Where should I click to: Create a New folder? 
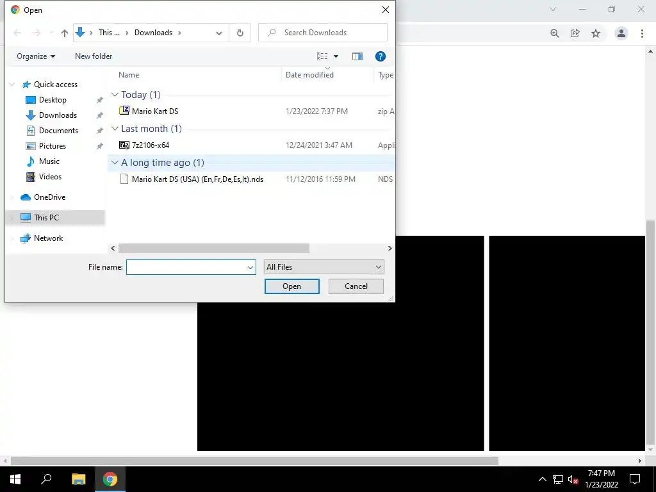click(x=94, y=56)
